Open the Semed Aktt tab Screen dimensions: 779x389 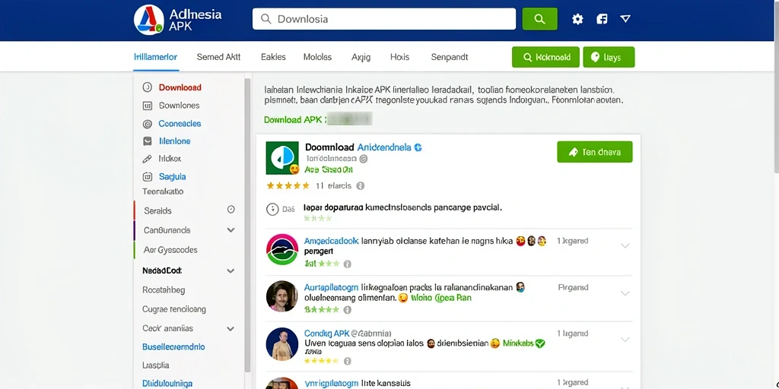pos(218,57)
